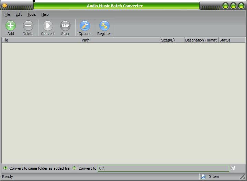Viewport: 247px width, 181px height.
Task: Click the last green window control button
Action: point(241,6)
